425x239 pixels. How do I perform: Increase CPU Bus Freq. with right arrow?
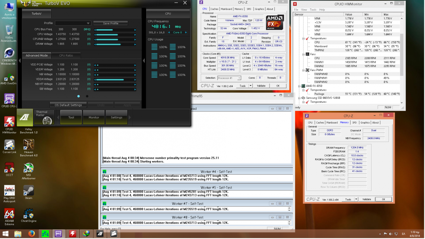(135, 30)
